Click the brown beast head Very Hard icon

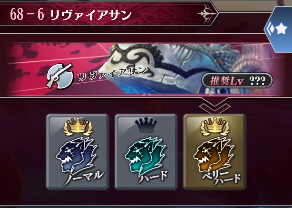pos(214,155)
